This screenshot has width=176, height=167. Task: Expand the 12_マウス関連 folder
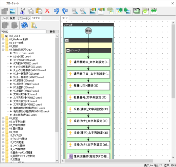click(x=3, y=142)
